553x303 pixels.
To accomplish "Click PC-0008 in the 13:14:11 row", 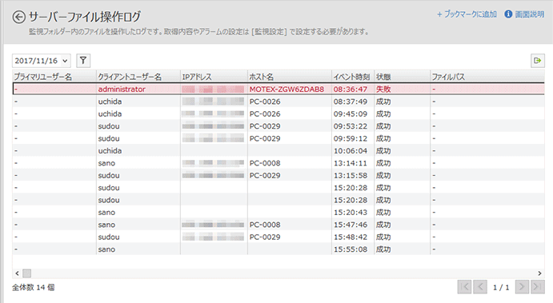I will (265, 163).
